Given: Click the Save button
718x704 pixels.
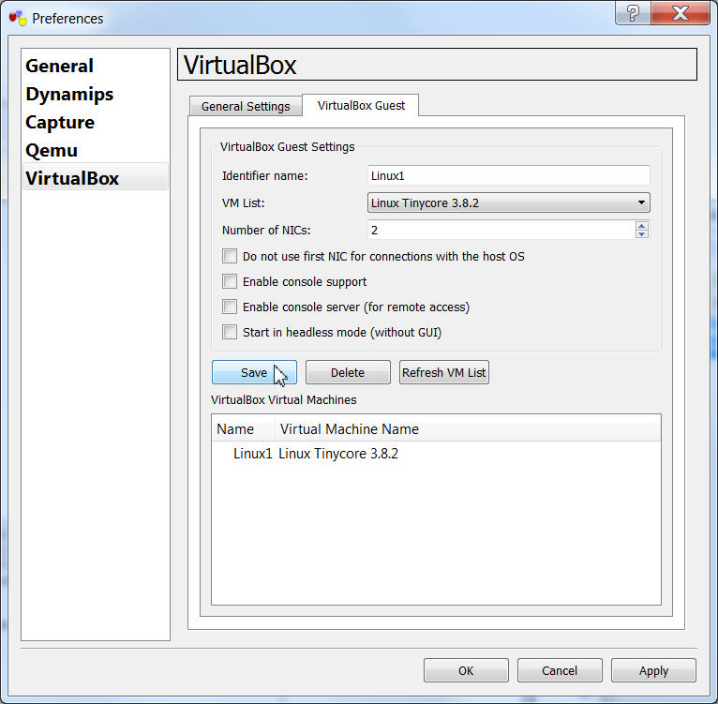Looking at the screenshot, I should point(254,372).
